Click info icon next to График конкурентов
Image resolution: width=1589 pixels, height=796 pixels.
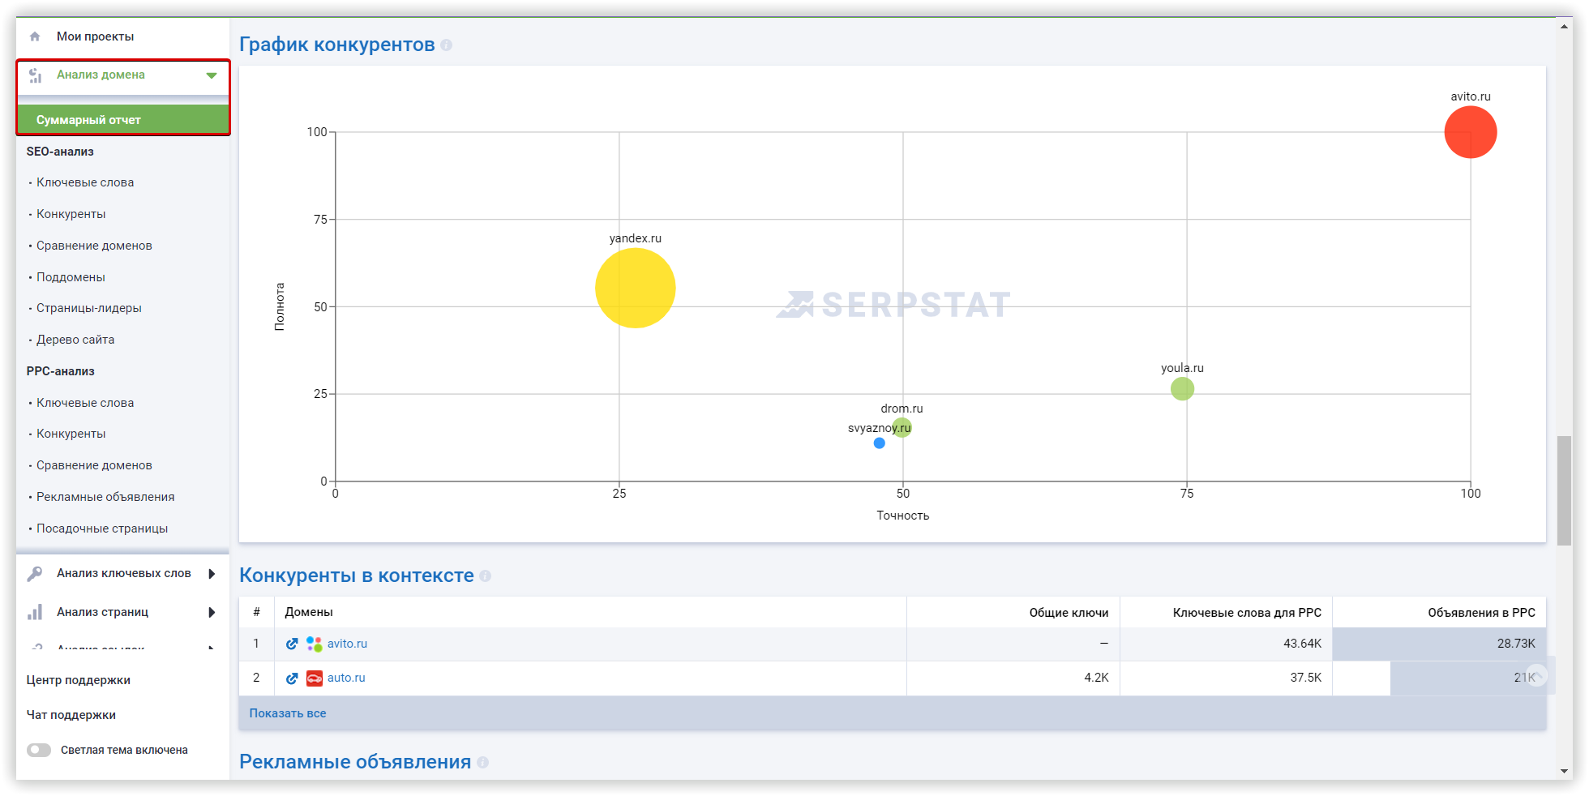coord(446,45)
